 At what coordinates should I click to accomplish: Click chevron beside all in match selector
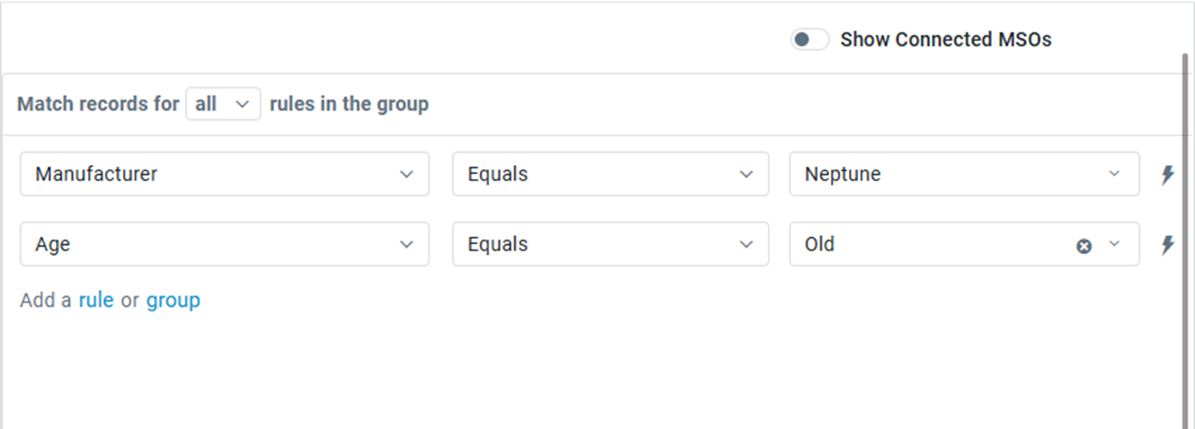click(x=242, y=104)
